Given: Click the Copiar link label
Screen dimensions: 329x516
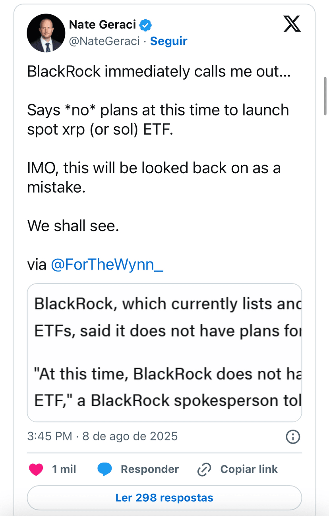Looking at the screenshot, I should click(249, 469).
